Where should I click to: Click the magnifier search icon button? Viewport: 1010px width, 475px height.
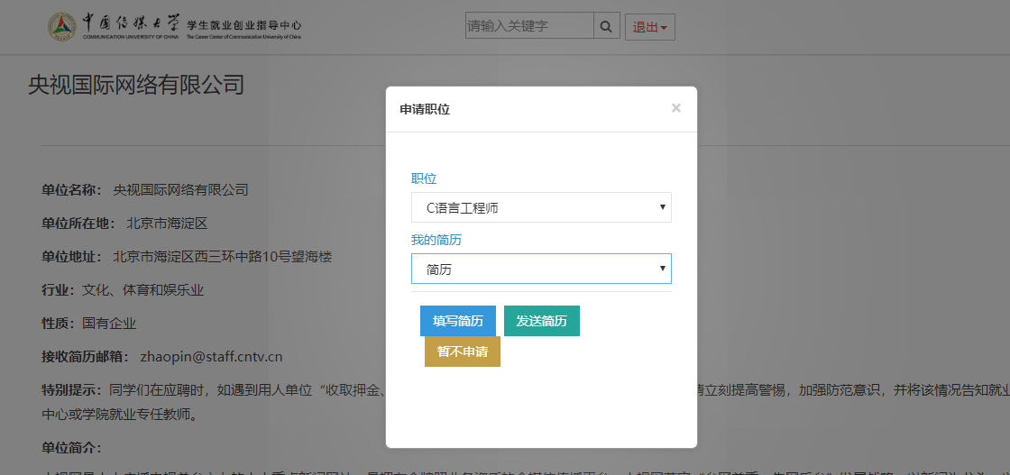pos(606,26)
